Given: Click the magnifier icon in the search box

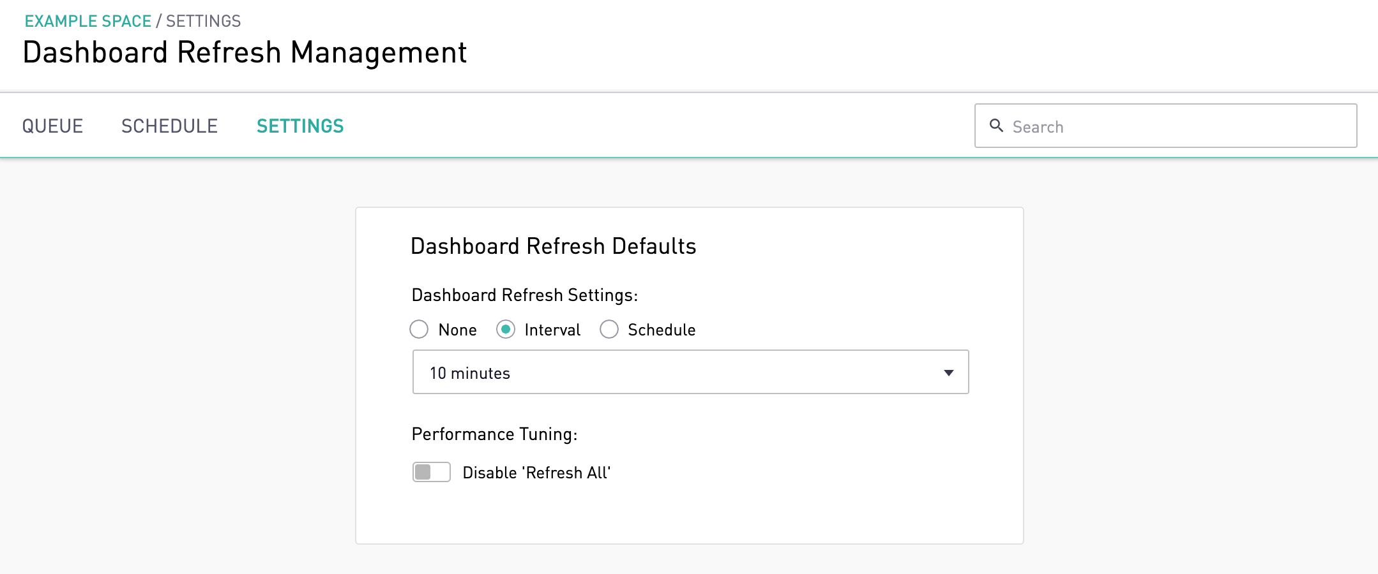Looking at the screenshot, I should coord(996,126).
